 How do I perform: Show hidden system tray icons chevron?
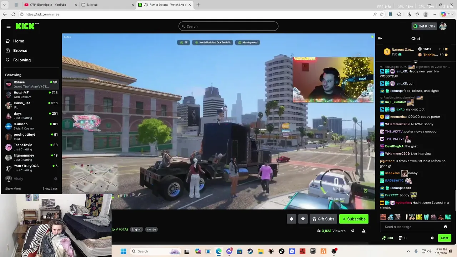(x=408, y=251)
